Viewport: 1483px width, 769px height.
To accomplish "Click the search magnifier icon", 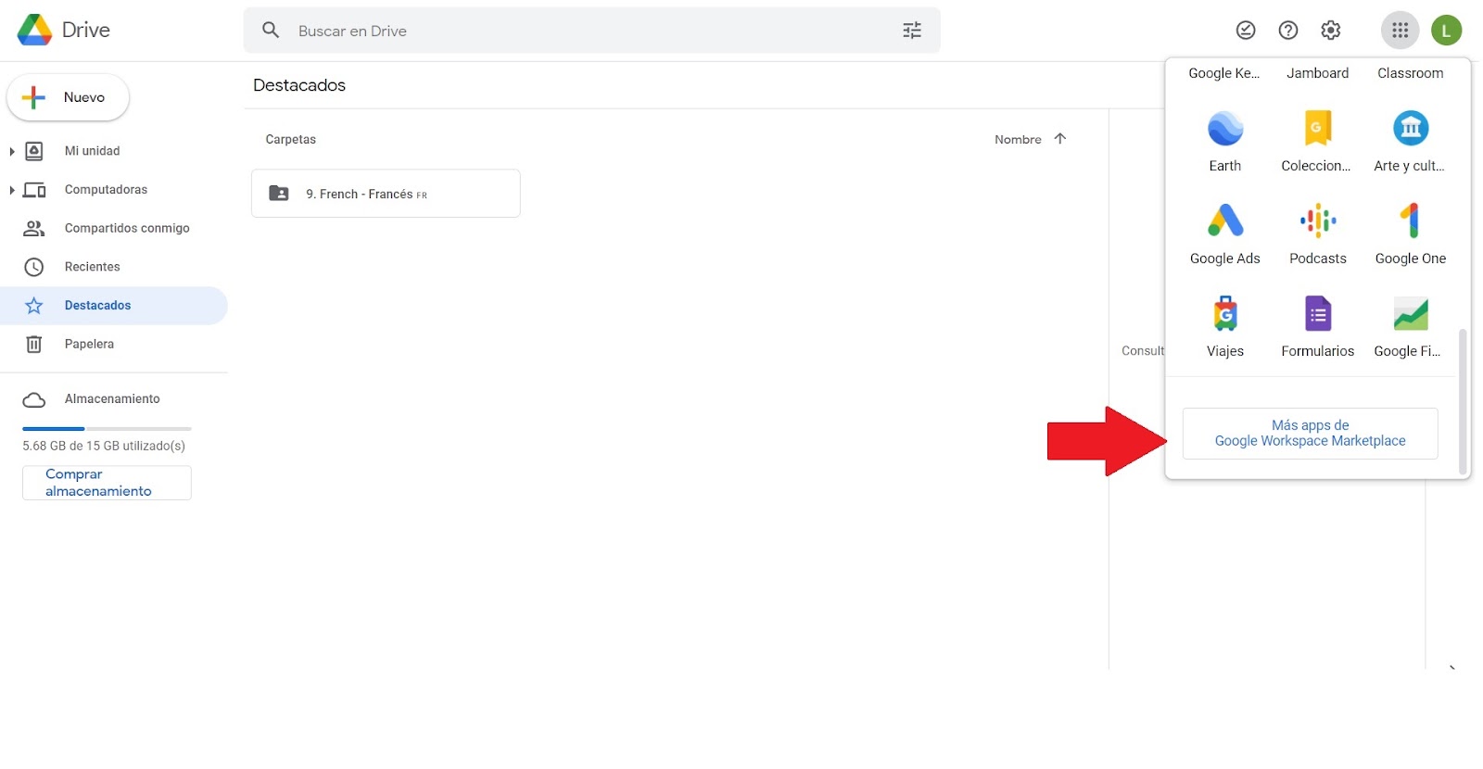I will pos(271,31).
